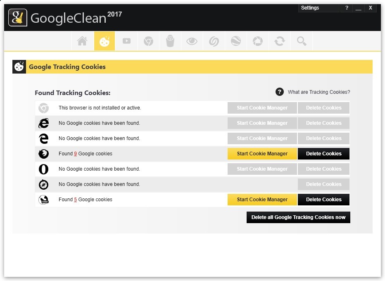
Task: Click the Google Tracking Cookies title
Action: pyautogui.click(x=67, y=67)
